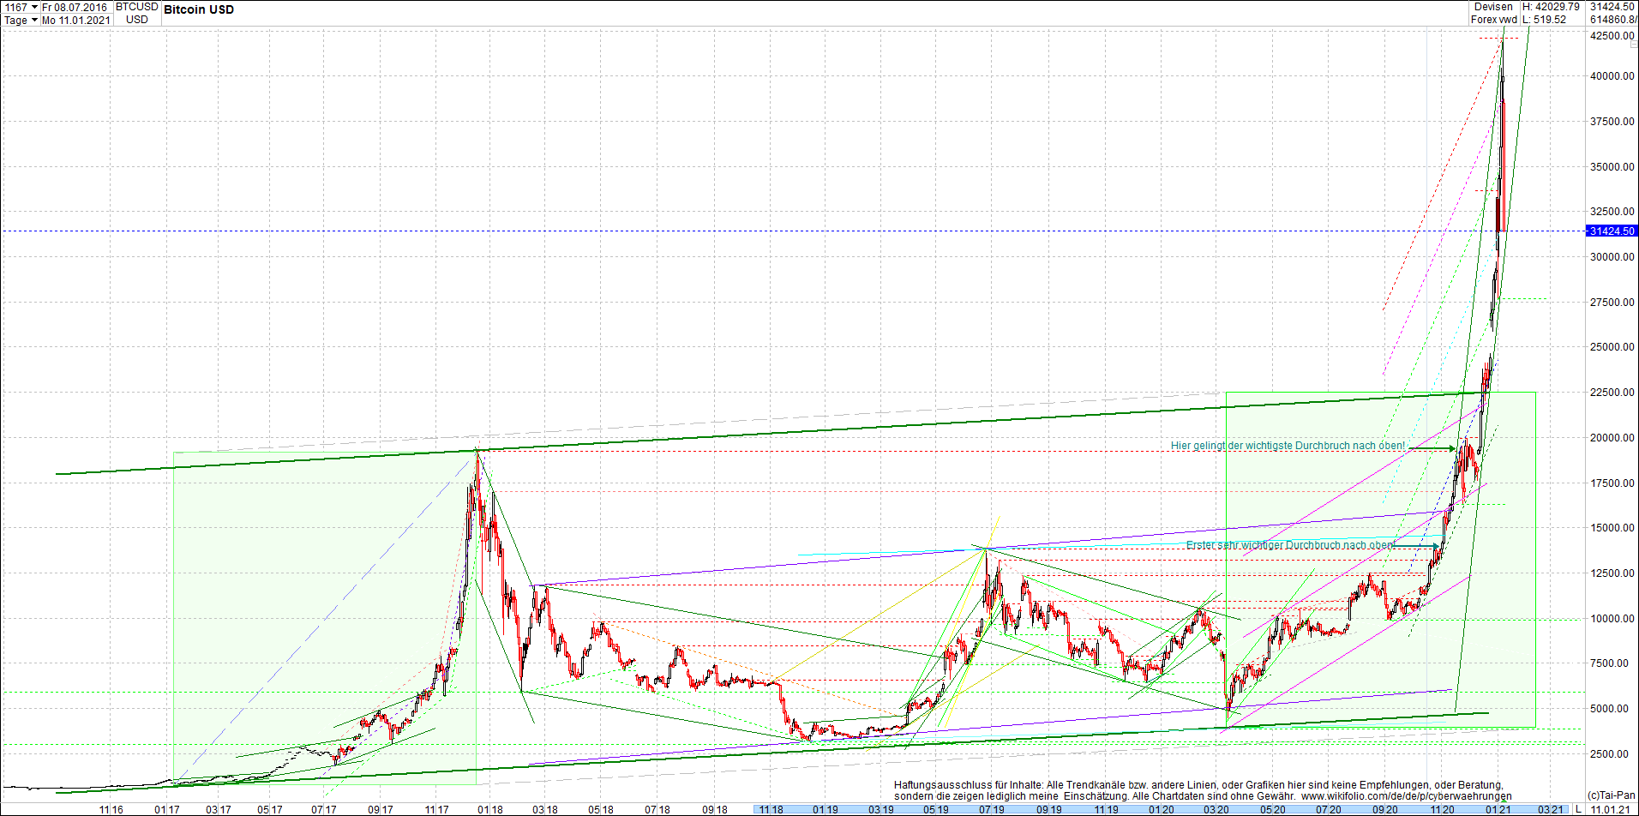Click the Forex vwd source label
The image size is (1639, 816).
click(x=1493, y=20)
